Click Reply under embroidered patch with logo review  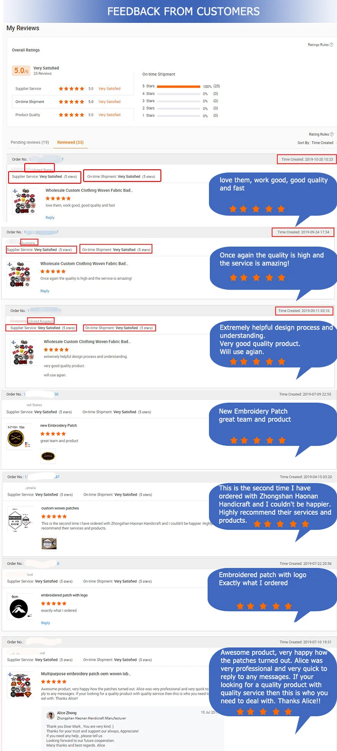[45, 623]
